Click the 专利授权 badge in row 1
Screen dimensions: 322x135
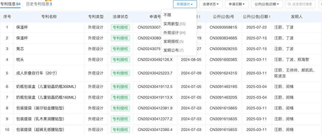(120, 27)
